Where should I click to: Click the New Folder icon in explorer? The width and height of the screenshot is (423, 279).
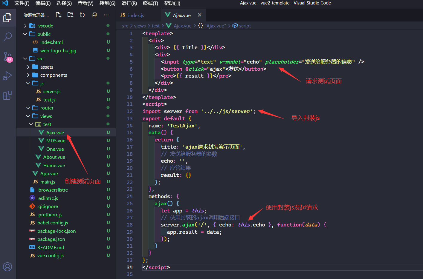pos(70,15)
